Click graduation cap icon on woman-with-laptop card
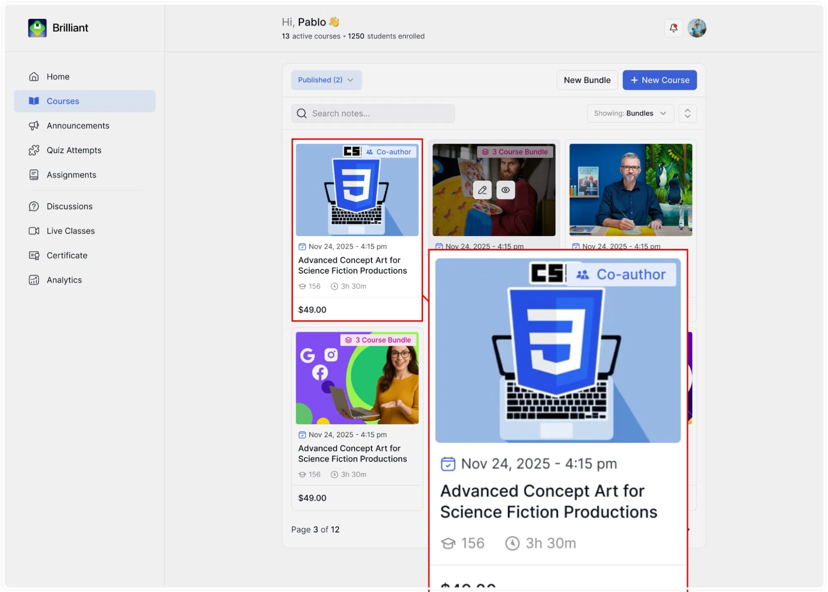The height and width of the screenshot is (592, 828). point(302,474)
